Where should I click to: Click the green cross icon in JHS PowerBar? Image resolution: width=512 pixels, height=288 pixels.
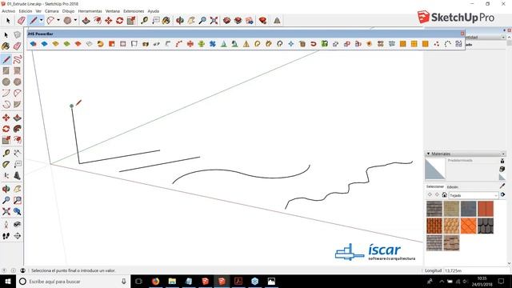(x=201, y=44)
